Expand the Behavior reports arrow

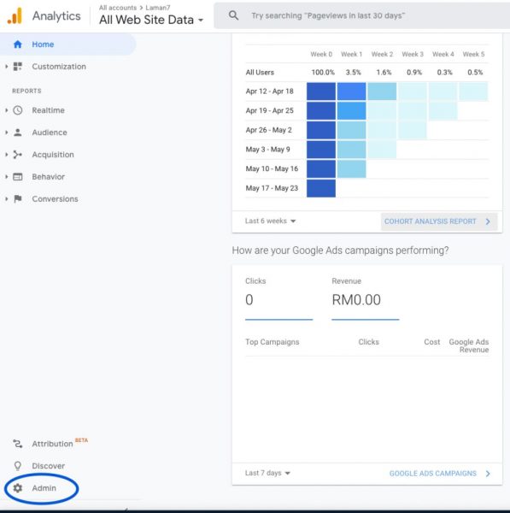pos(7,177)
